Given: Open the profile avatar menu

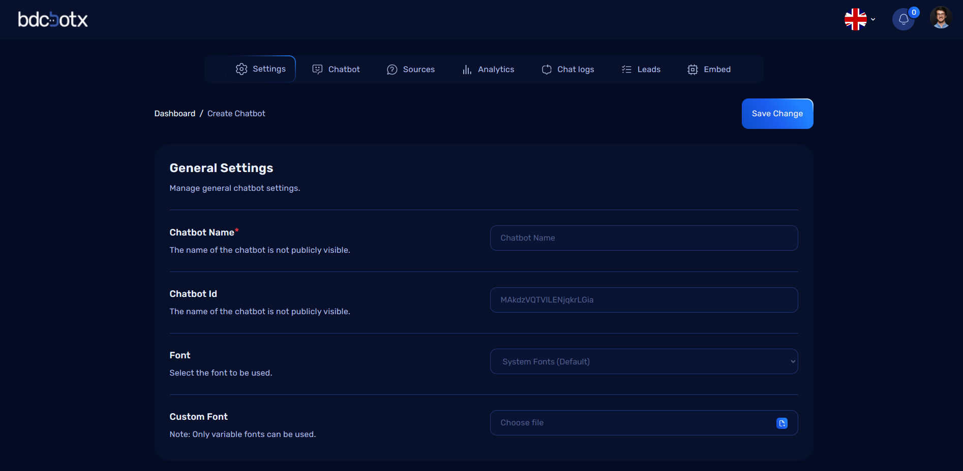Looking at the screenshot, I should 941,17.
